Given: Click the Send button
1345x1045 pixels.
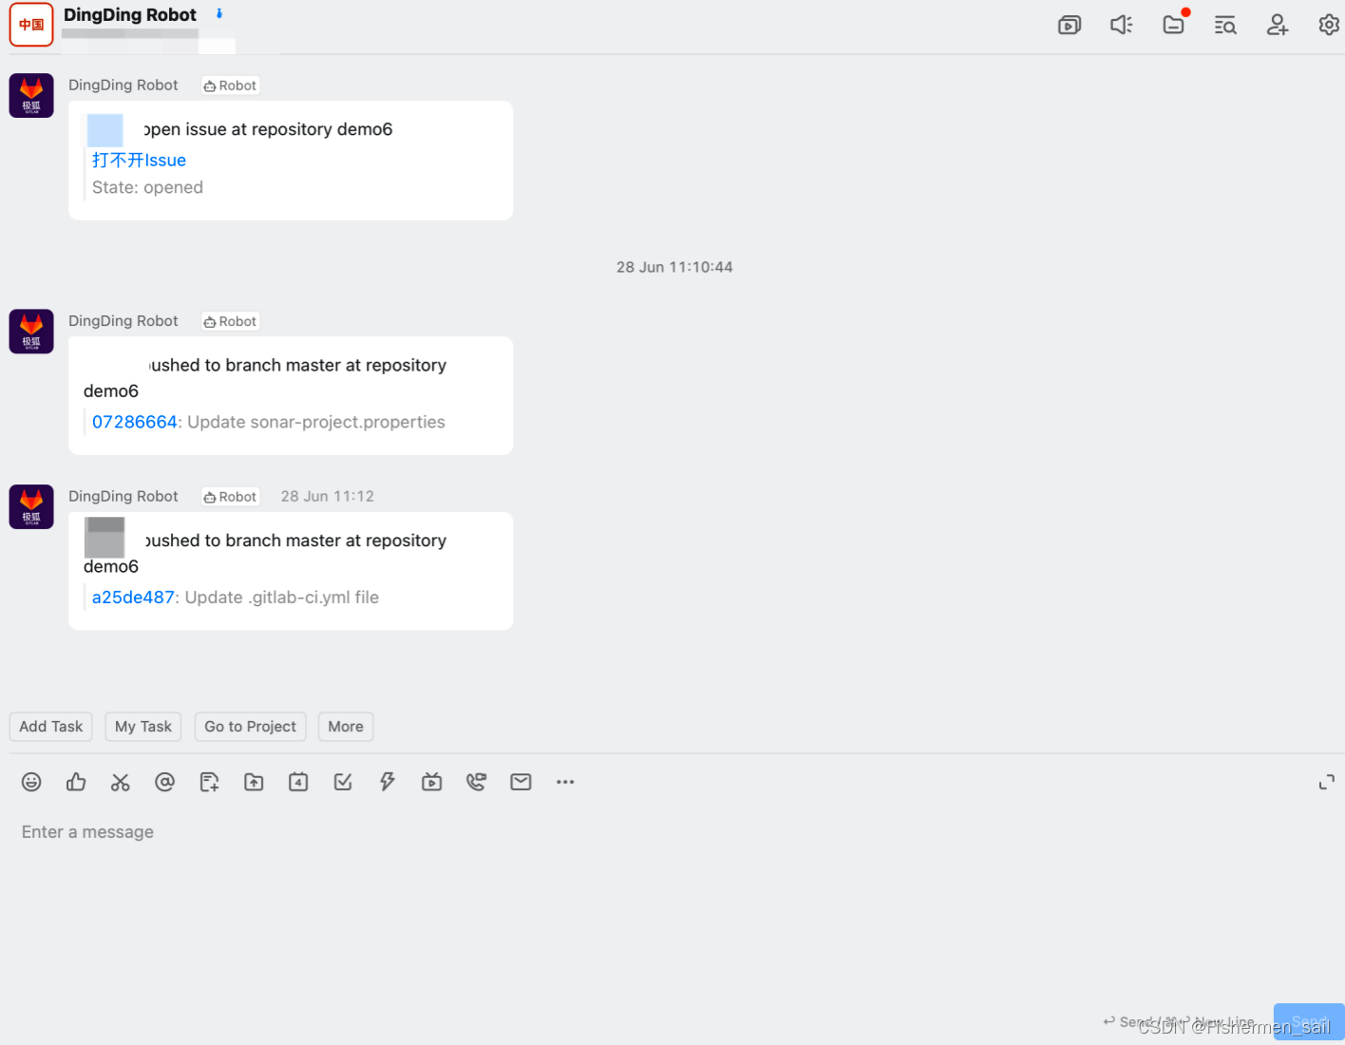Looking at the screenshot, I should [x=1309, y=1022].
